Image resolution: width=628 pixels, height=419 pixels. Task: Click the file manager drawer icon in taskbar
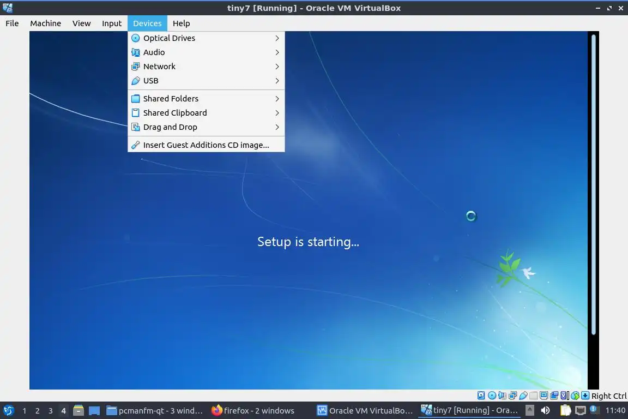click(78, 411)
